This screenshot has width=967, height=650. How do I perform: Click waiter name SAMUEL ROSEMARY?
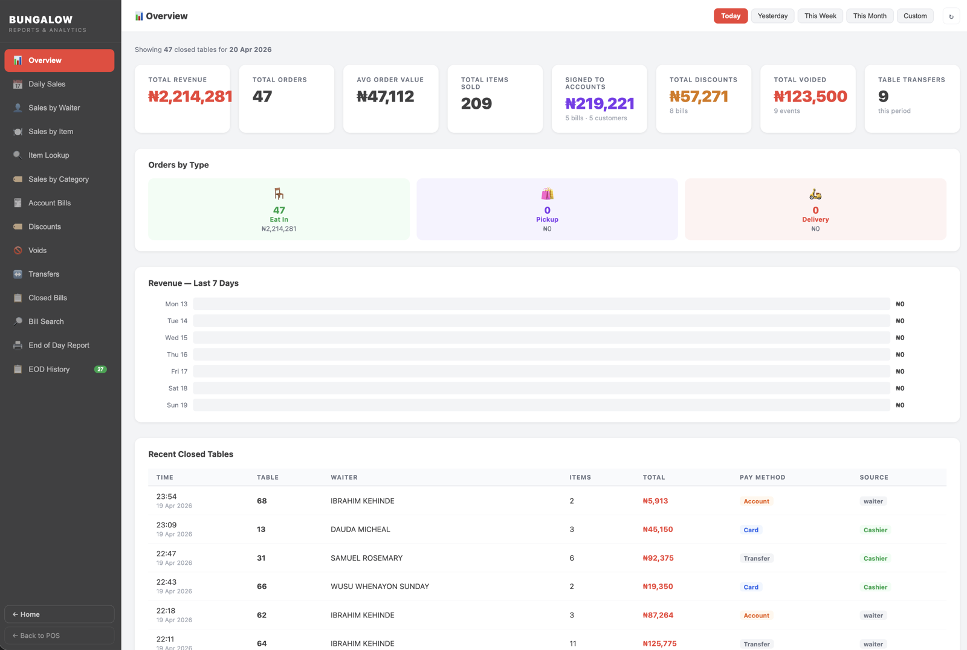pyautogui.click(x=366, y=558)
